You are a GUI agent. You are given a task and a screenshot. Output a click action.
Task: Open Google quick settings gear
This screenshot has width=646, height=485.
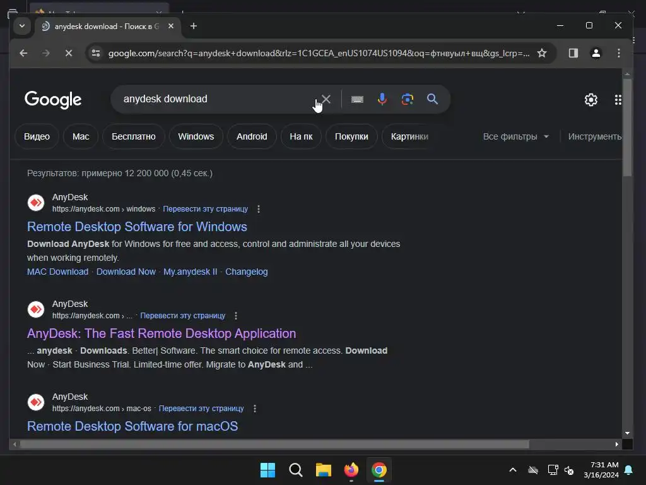click(x=590, y=99)
